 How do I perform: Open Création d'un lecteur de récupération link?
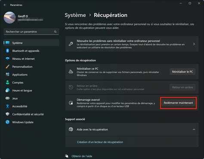(100, 142)
